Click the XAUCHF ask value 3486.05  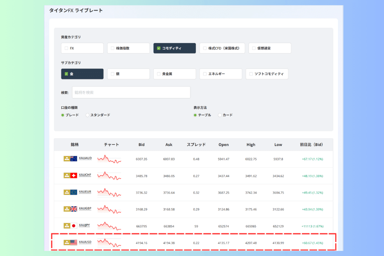click(x=169, y=176)
